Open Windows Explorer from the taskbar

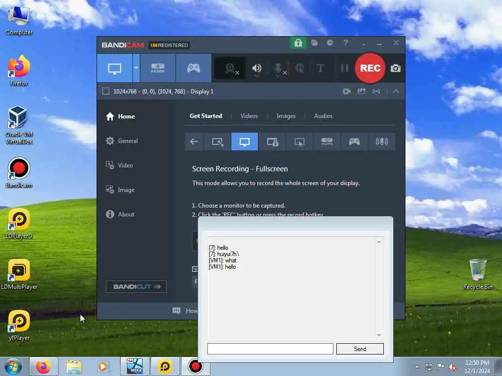(x=75, y=366)
